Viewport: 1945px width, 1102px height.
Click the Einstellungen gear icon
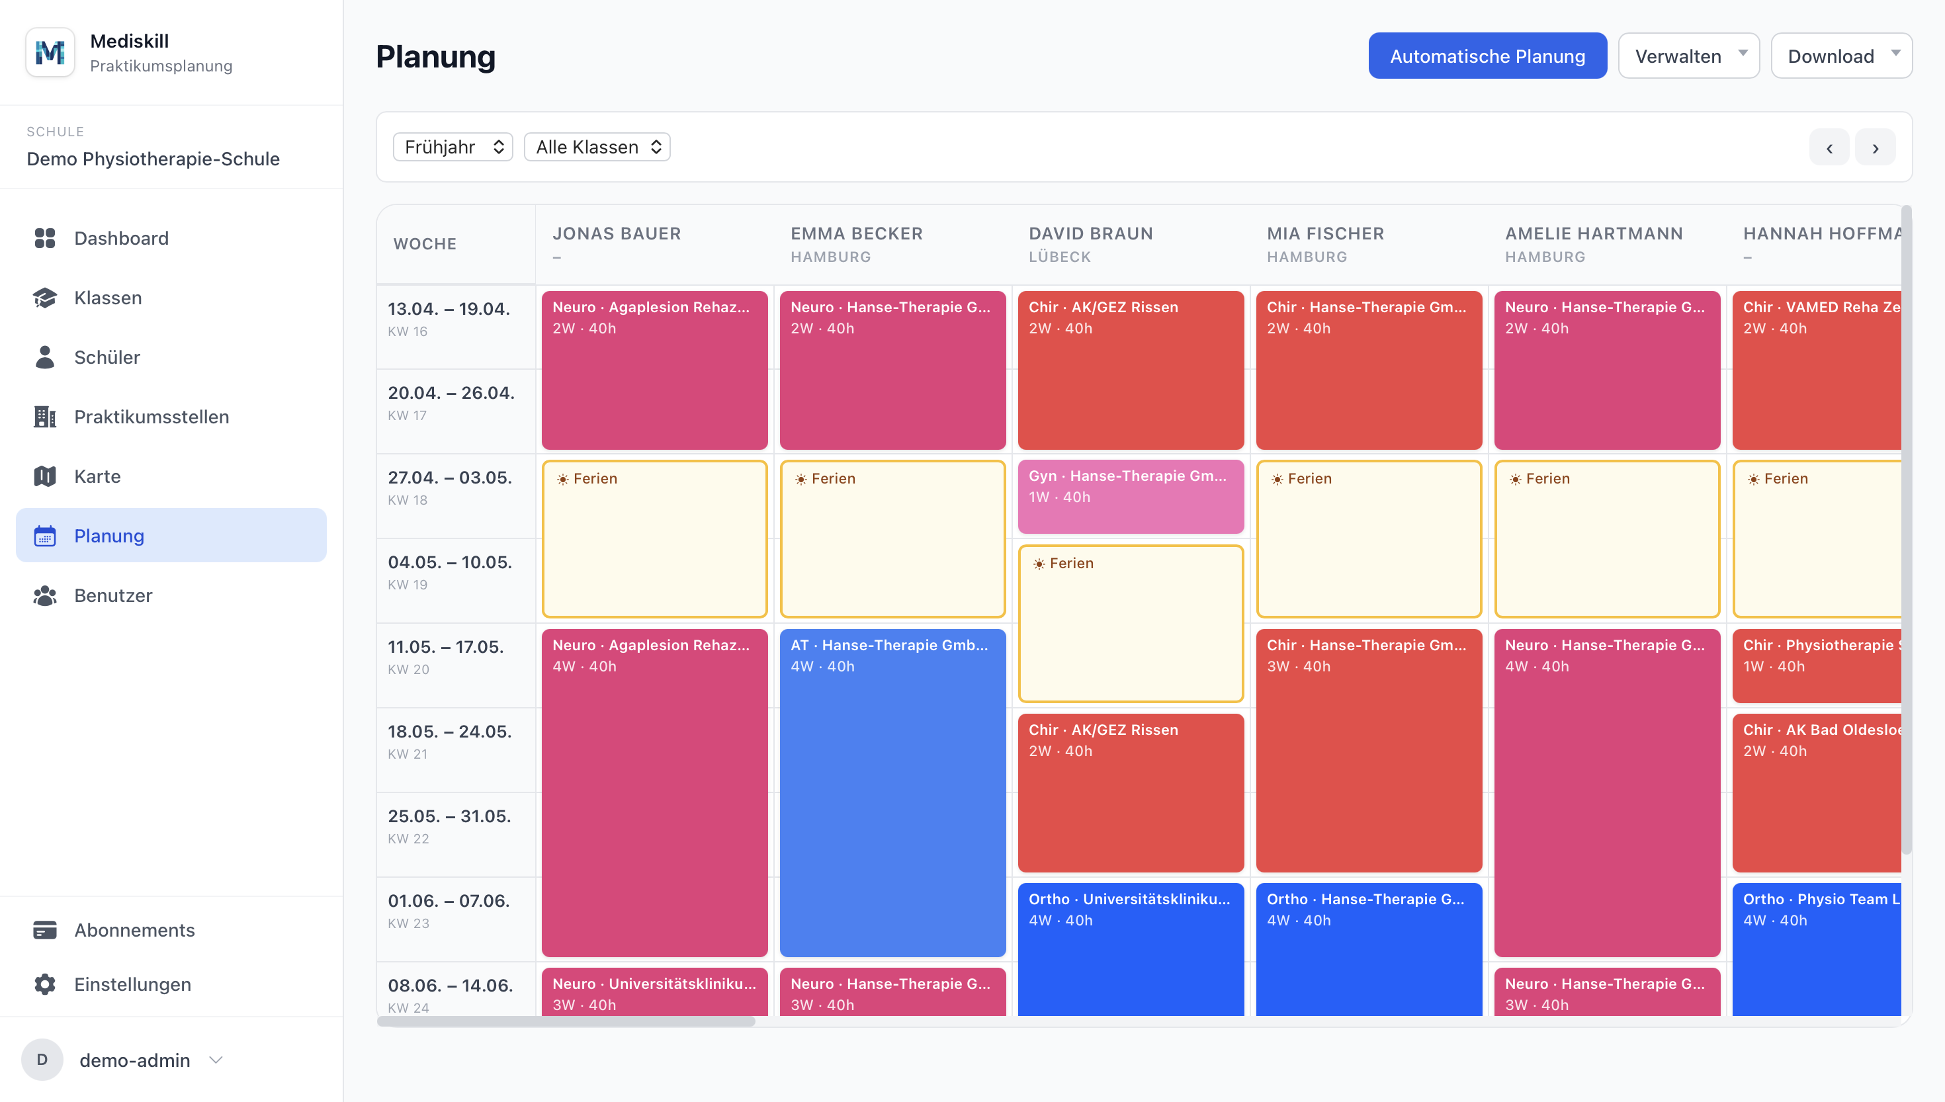coord(44,984)
